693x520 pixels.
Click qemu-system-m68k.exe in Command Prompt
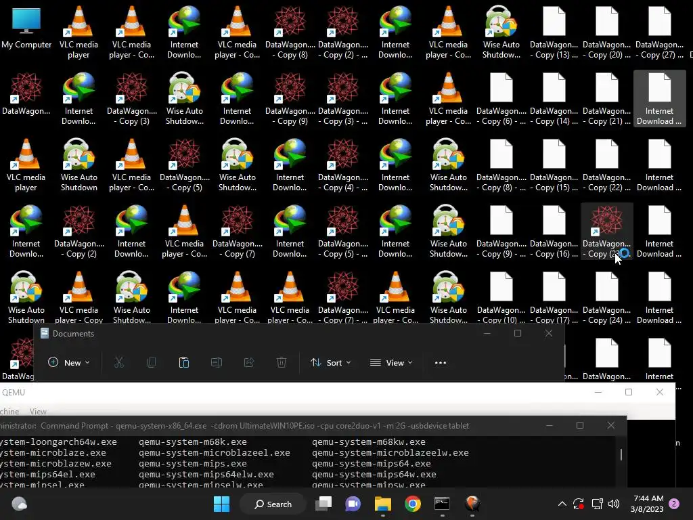(193, 441)
